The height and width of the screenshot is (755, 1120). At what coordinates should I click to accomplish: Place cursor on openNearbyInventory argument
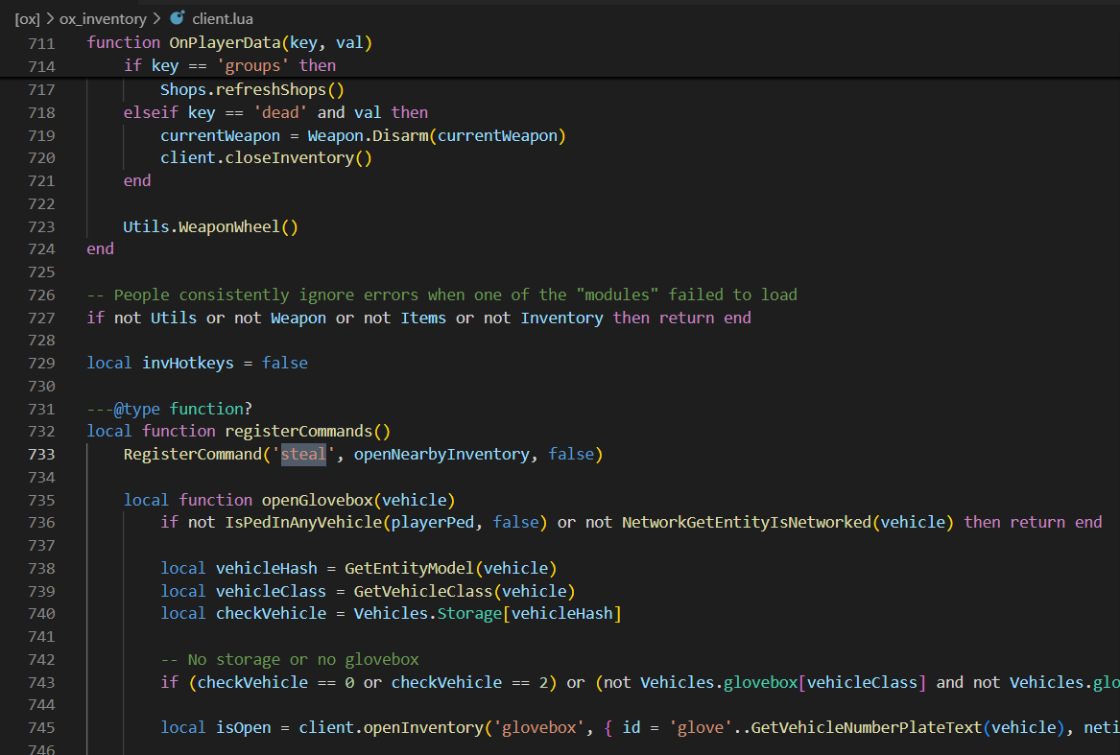(x=441, y=454)
